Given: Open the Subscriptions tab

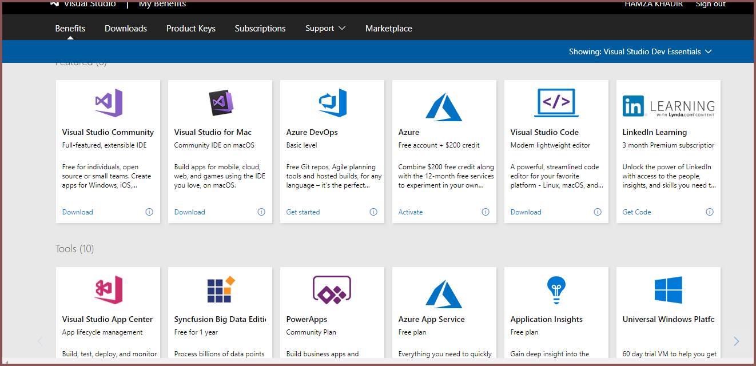Looking at the screenshot, I should (260, 28).
